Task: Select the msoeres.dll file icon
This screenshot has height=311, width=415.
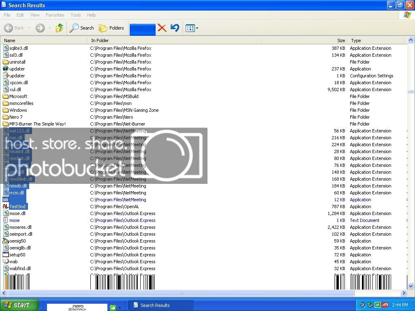Action: (6, 227)
